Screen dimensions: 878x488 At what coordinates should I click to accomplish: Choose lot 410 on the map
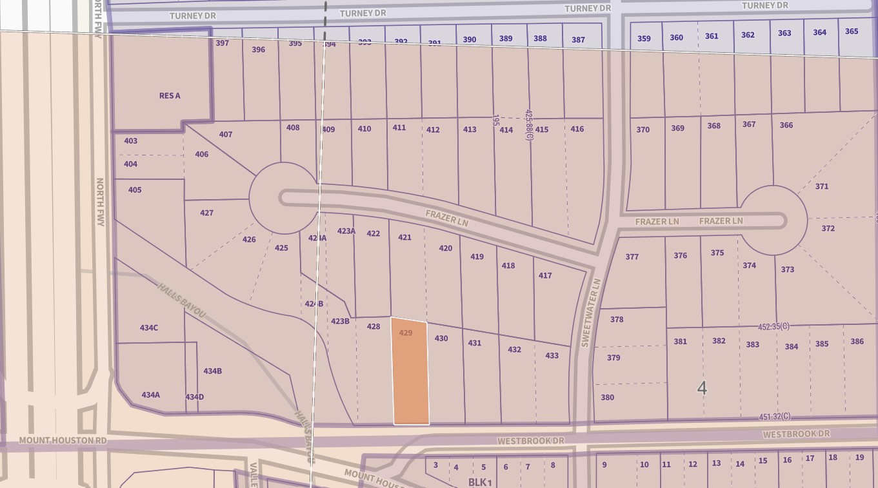tap(364, 128)
